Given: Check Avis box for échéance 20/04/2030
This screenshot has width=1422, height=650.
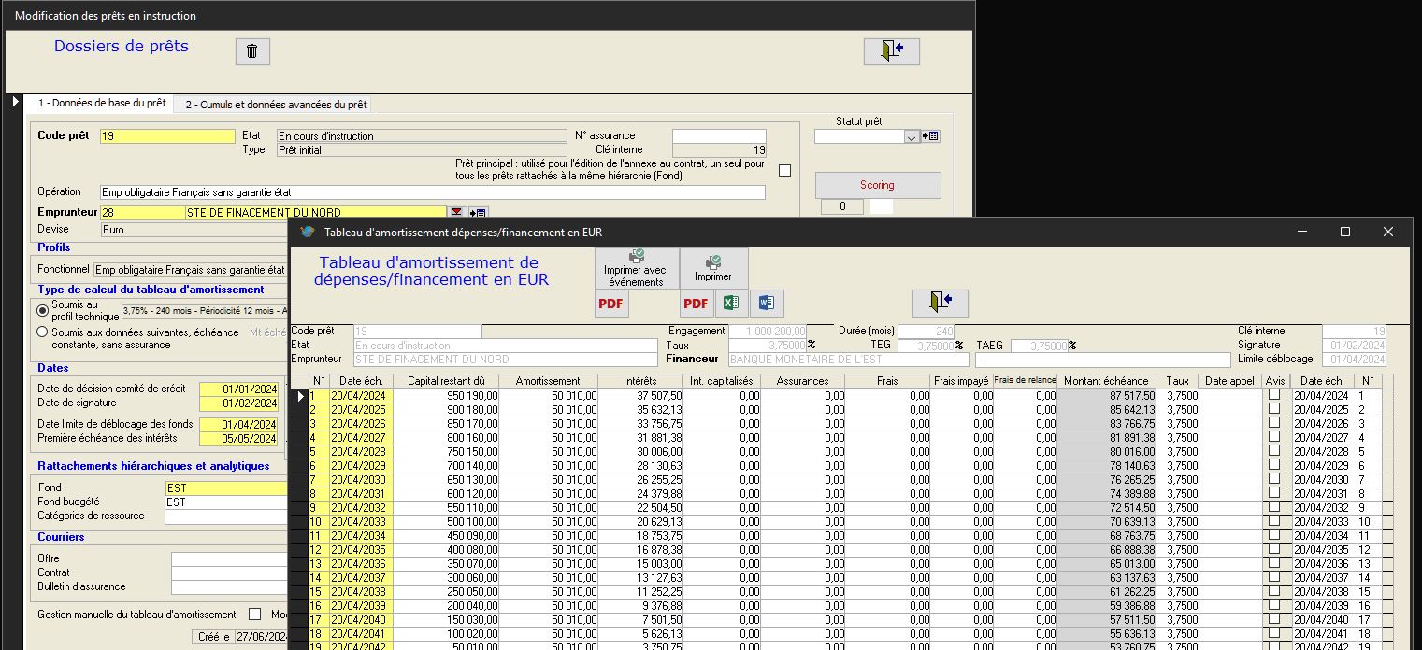Looking at the screenshot, I should (1273, 479).
